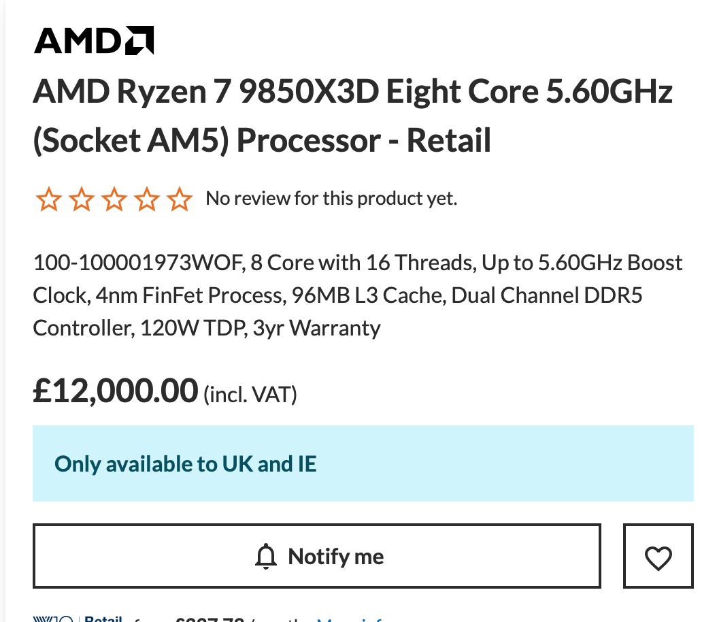Click the £12,000.00 price
Screen dimensions: 717x622
[x=116, y=391]
